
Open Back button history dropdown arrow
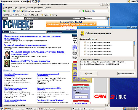(7, 11)
